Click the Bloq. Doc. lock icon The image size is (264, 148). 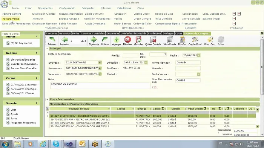pos(210,40)
